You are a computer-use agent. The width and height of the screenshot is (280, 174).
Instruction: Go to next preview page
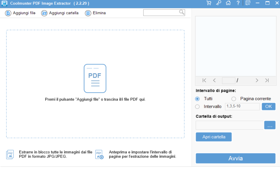click(x=257, y=81)
